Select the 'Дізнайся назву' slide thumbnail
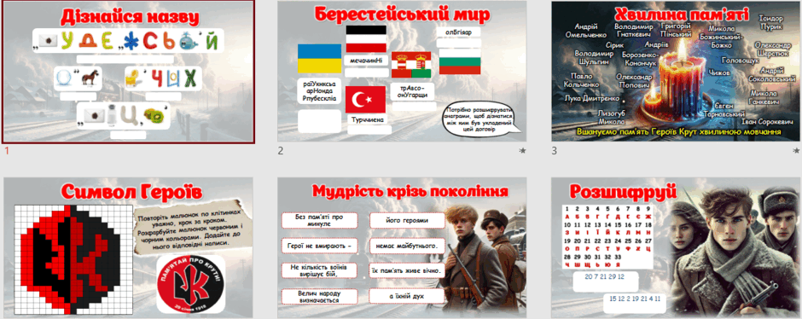Viewport: 802px width, 319px height. pyautogui.click(x=129, y=72)
